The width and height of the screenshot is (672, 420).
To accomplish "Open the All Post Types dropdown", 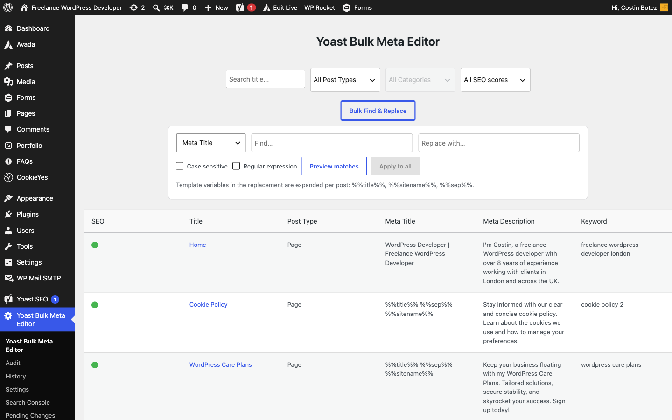I will (x=345, y=80).
